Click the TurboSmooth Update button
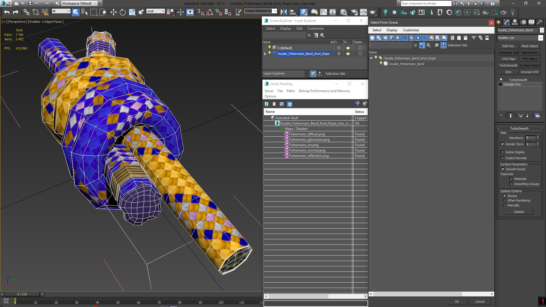The image size is (546, 307). point(519,212)
